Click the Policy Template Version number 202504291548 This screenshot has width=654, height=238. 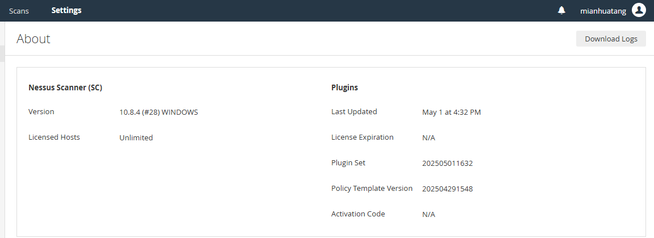(447, 189)
